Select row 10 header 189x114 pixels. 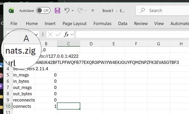(x=8, y=106)
